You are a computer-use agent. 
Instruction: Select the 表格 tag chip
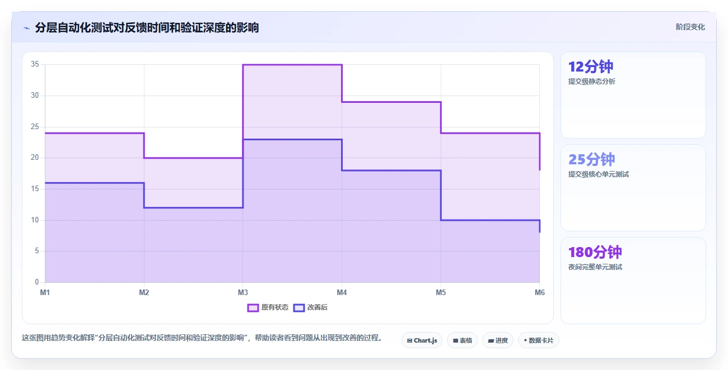[x=462, y=340]
